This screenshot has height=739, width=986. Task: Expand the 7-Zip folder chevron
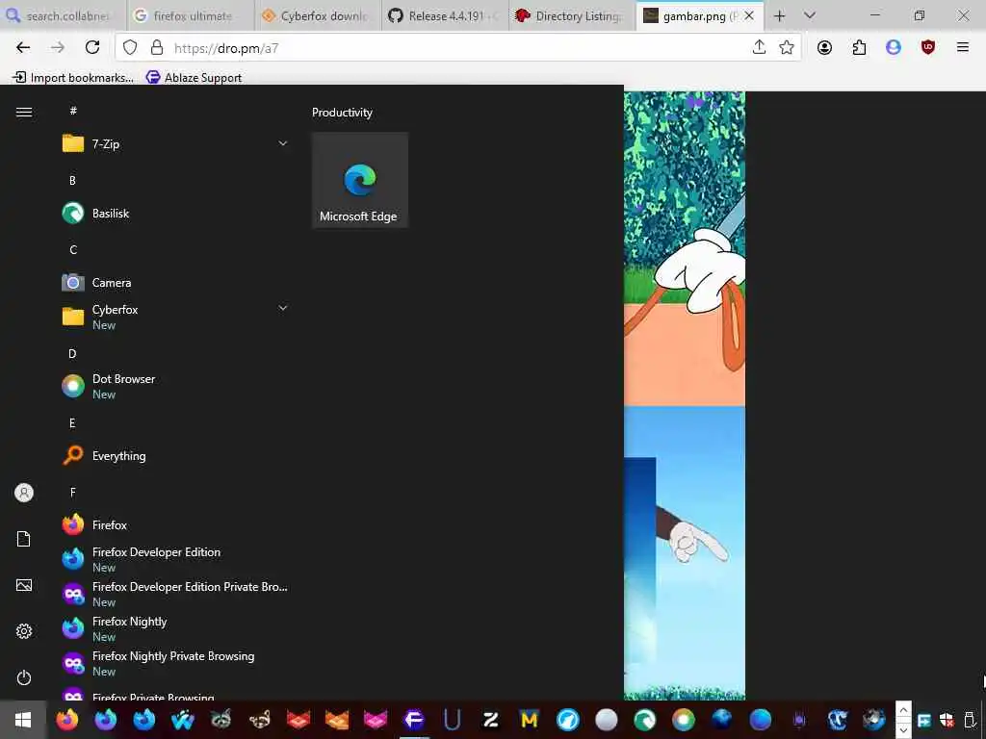(x=283, y=144)
